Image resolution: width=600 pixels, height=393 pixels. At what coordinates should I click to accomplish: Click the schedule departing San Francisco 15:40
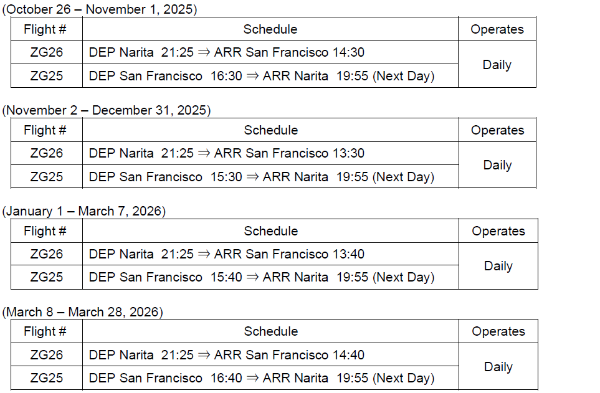click(x=261, y=277)
